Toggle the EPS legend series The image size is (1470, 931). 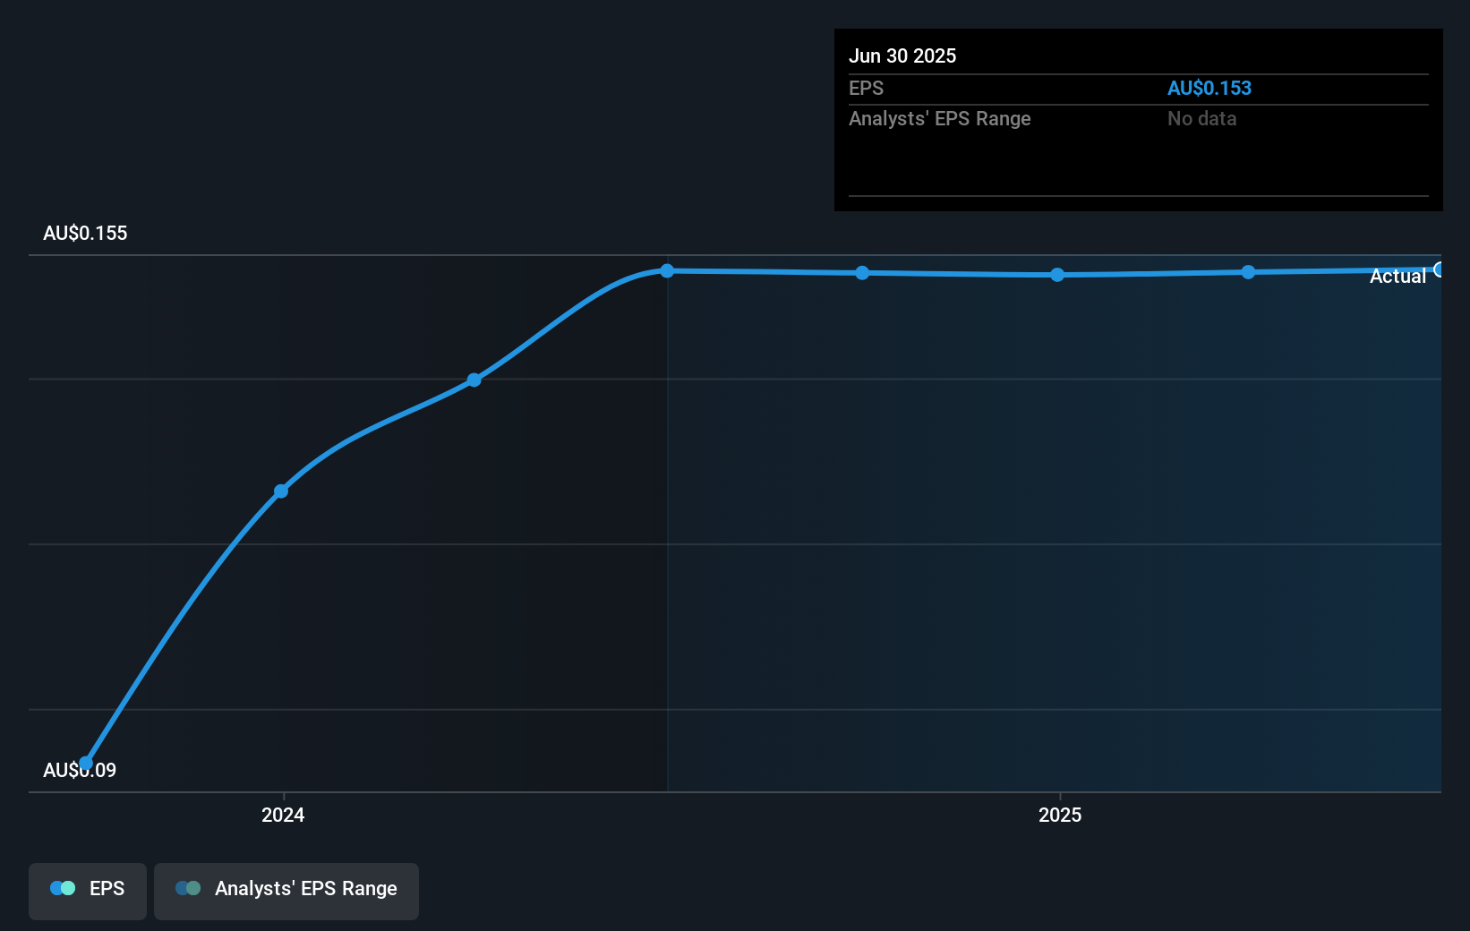88,891
